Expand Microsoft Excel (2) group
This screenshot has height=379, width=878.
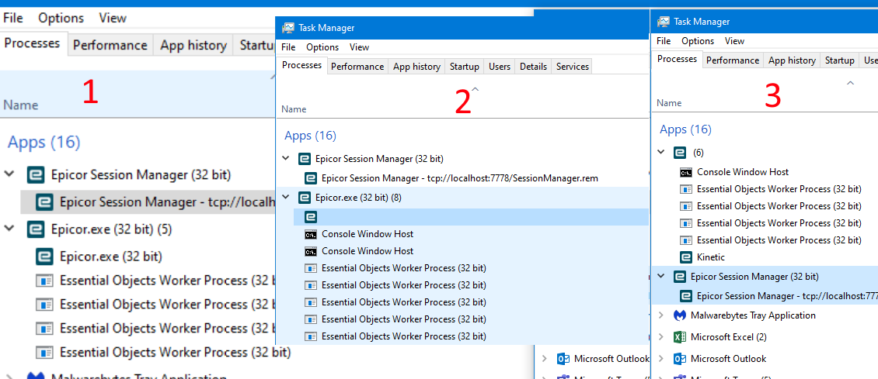point(661,337)
